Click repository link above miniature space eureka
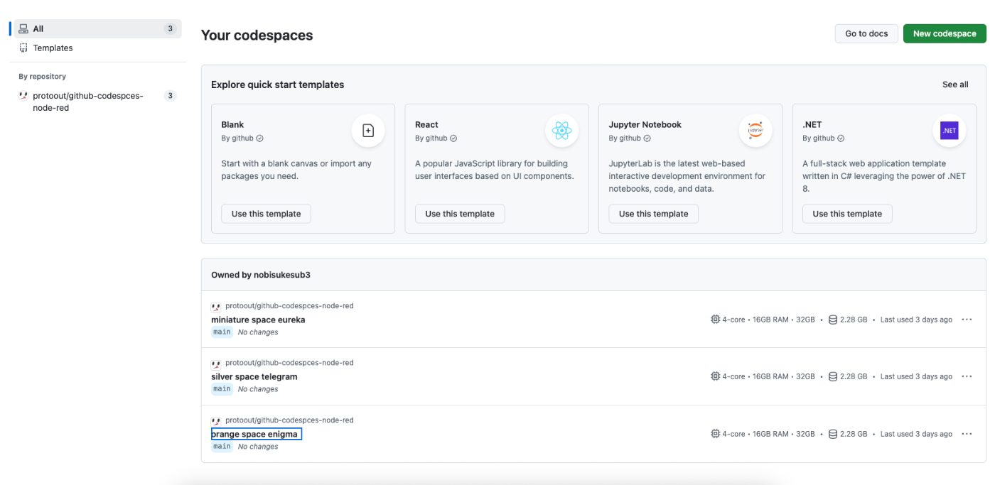Screen dimensions: 995x485 click(x=289, y=306)
